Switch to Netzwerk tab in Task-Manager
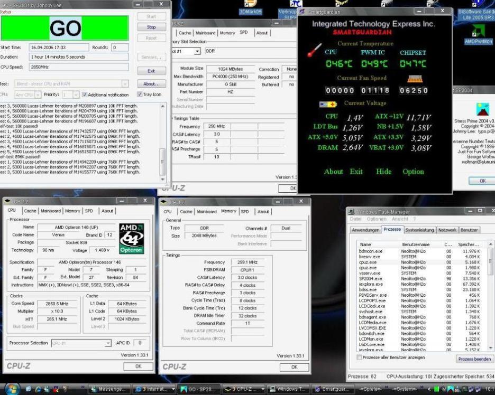This screenshot has width=495, height=395. click(447, 230)
